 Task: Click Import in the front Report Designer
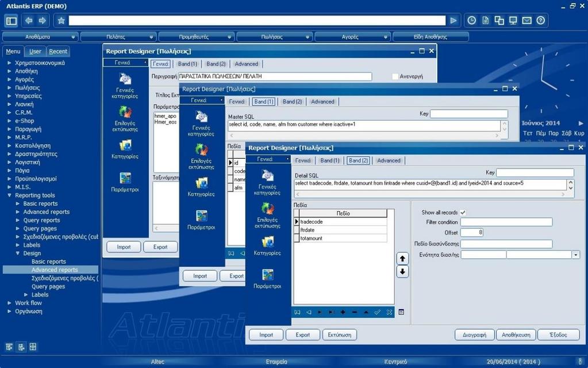coord(266,335)
